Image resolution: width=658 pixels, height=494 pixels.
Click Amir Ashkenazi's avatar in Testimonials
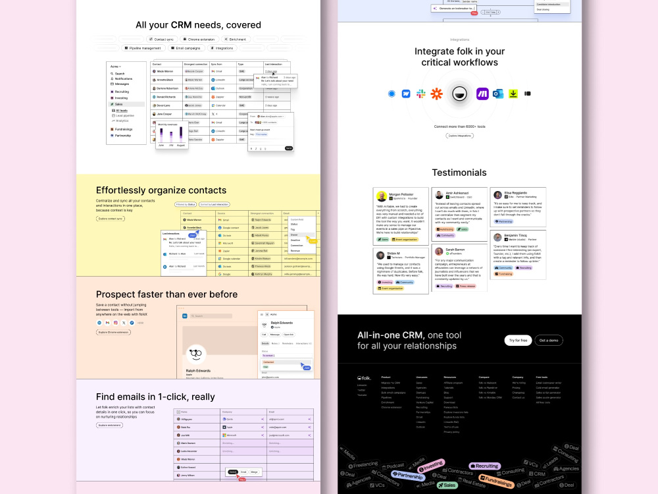(x=440, y=195)
